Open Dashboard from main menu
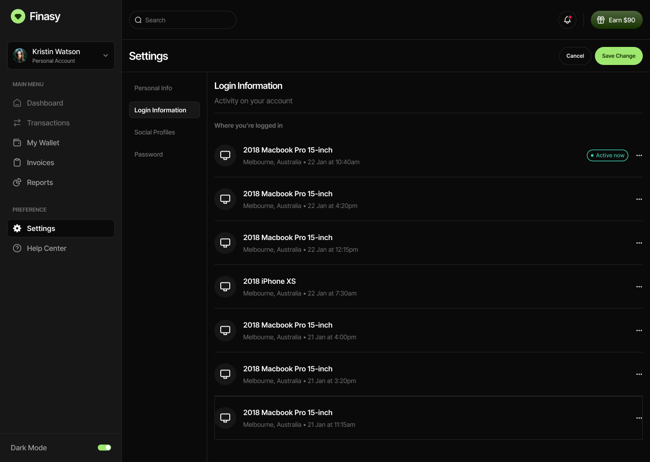 pyautogui.click(x=61, y=103)
